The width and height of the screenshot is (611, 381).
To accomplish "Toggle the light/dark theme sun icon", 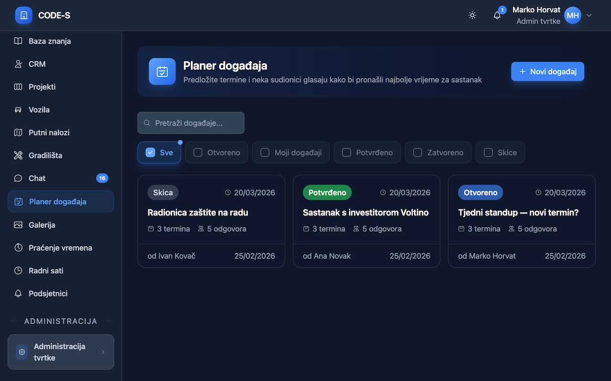I will (472, 15).
